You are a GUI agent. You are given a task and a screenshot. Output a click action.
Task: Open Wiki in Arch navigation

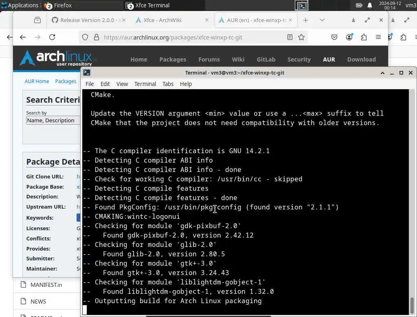(x=238, y=59)
